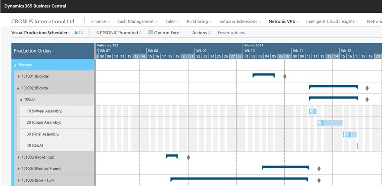Open the Finance menu
The width and height of the screenshot is (382, 186).
[x=100, y=21]
